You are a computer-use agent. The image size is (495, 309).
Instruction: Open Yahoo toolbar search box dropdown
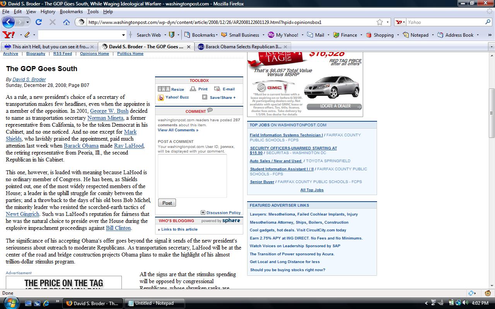pos(123,35)
